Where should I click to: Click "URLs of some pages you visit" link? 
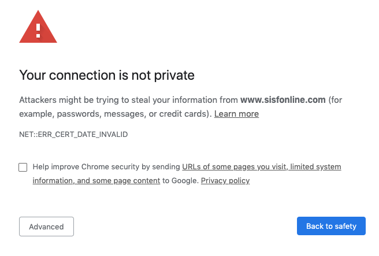234,167
